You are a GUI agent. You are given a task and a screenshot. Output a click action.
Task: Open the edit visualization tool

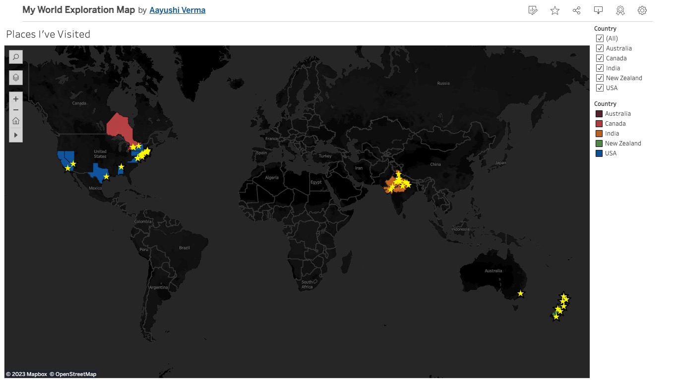click(533, 10)
